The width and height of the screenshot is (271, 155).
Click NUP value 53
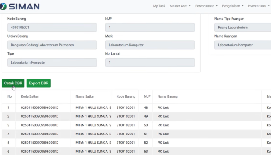coord(146,152)
